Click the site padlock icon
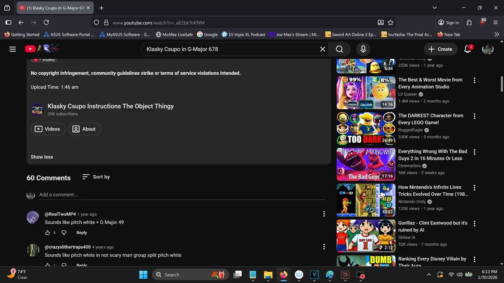Image resolution: width=504 pixels, height=283 pixels. point(106,23)
